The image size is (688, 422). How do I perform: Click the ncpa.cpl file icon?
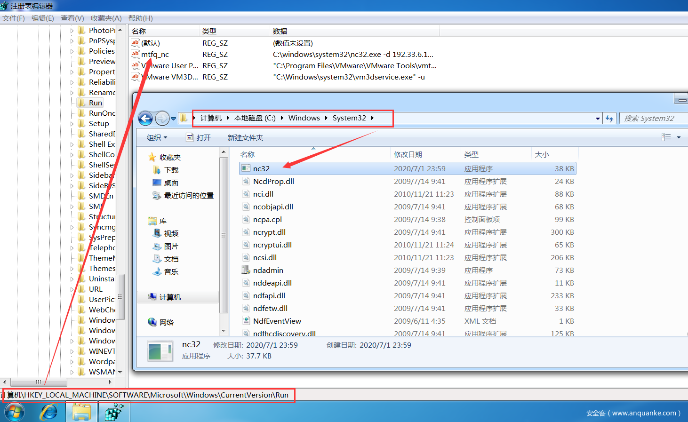(245, 219)
